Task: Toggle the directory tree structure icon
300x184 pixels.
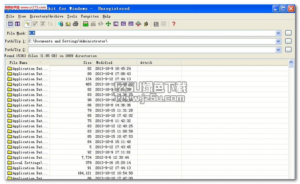Action: pos(28,24)
